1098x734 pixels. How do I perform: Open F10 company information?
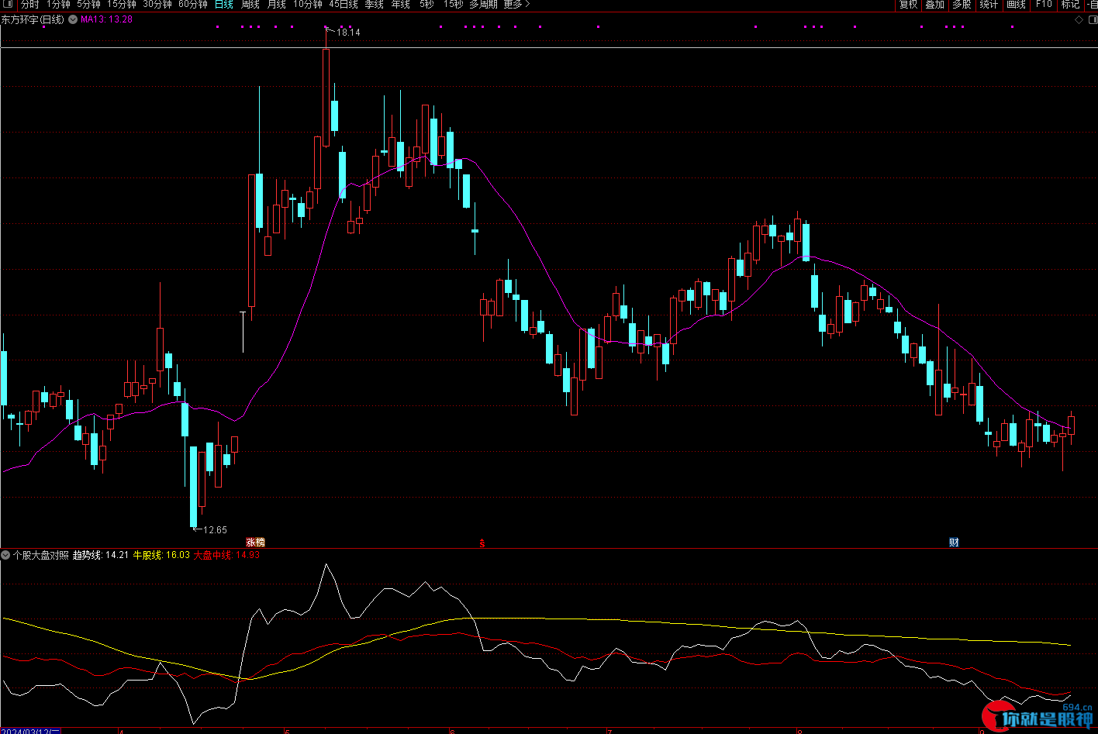[x=1044, y=4]
